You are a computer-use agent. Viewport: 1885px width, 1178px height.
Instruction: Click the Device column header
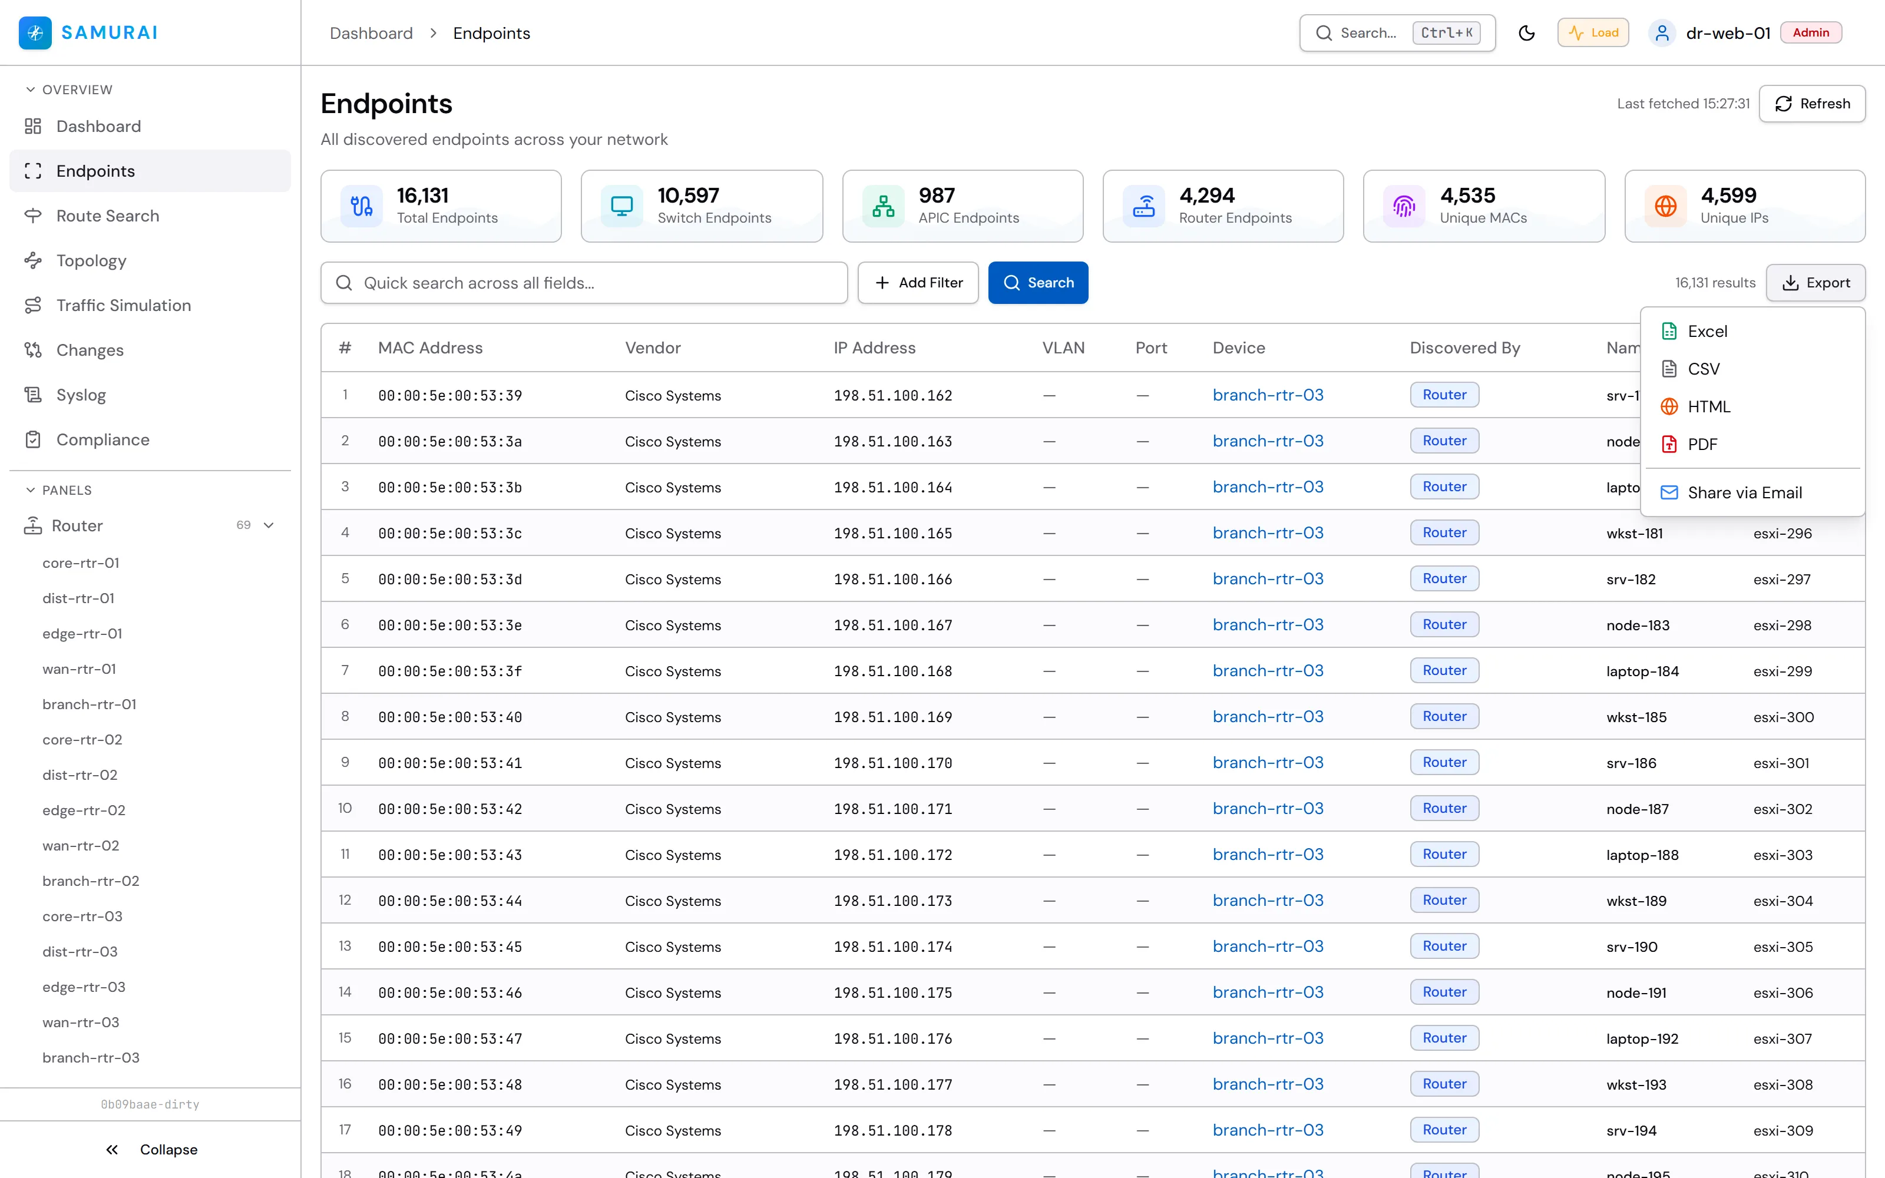click(1238, 348)
